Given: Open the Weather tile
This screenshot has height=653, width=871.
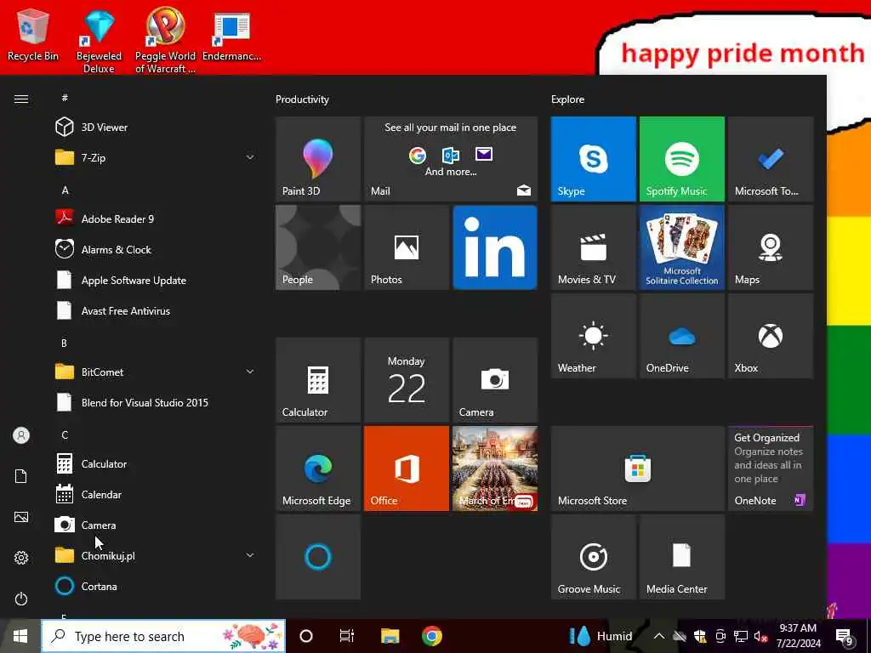Looking at the screenshot, I should [593, 336].
